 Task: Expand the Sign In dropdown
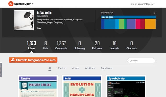[150, 4]
